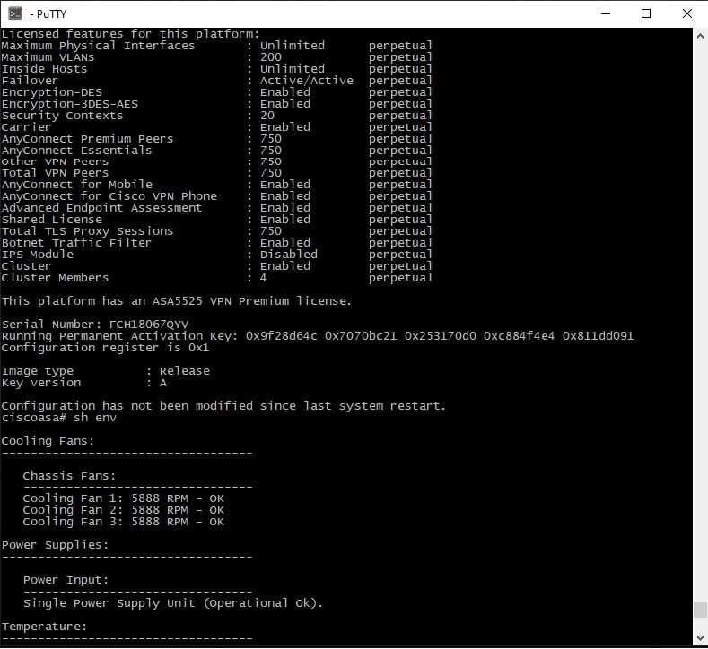
Task: Click 'Maximum Physical Interfaces' text
Action: coord(98,46)
